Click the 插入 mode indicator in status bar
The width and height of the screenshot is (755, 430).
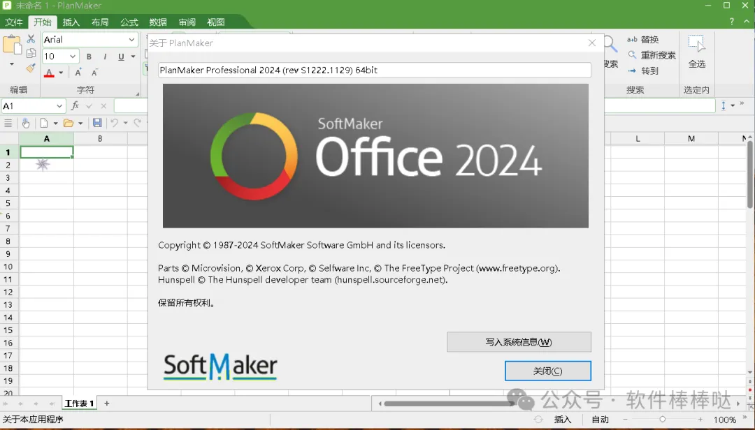coord(562,420)
